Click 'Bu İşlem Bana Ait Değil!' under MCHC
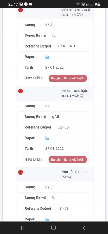Viewport: 108px width, 234px height. 68,159
